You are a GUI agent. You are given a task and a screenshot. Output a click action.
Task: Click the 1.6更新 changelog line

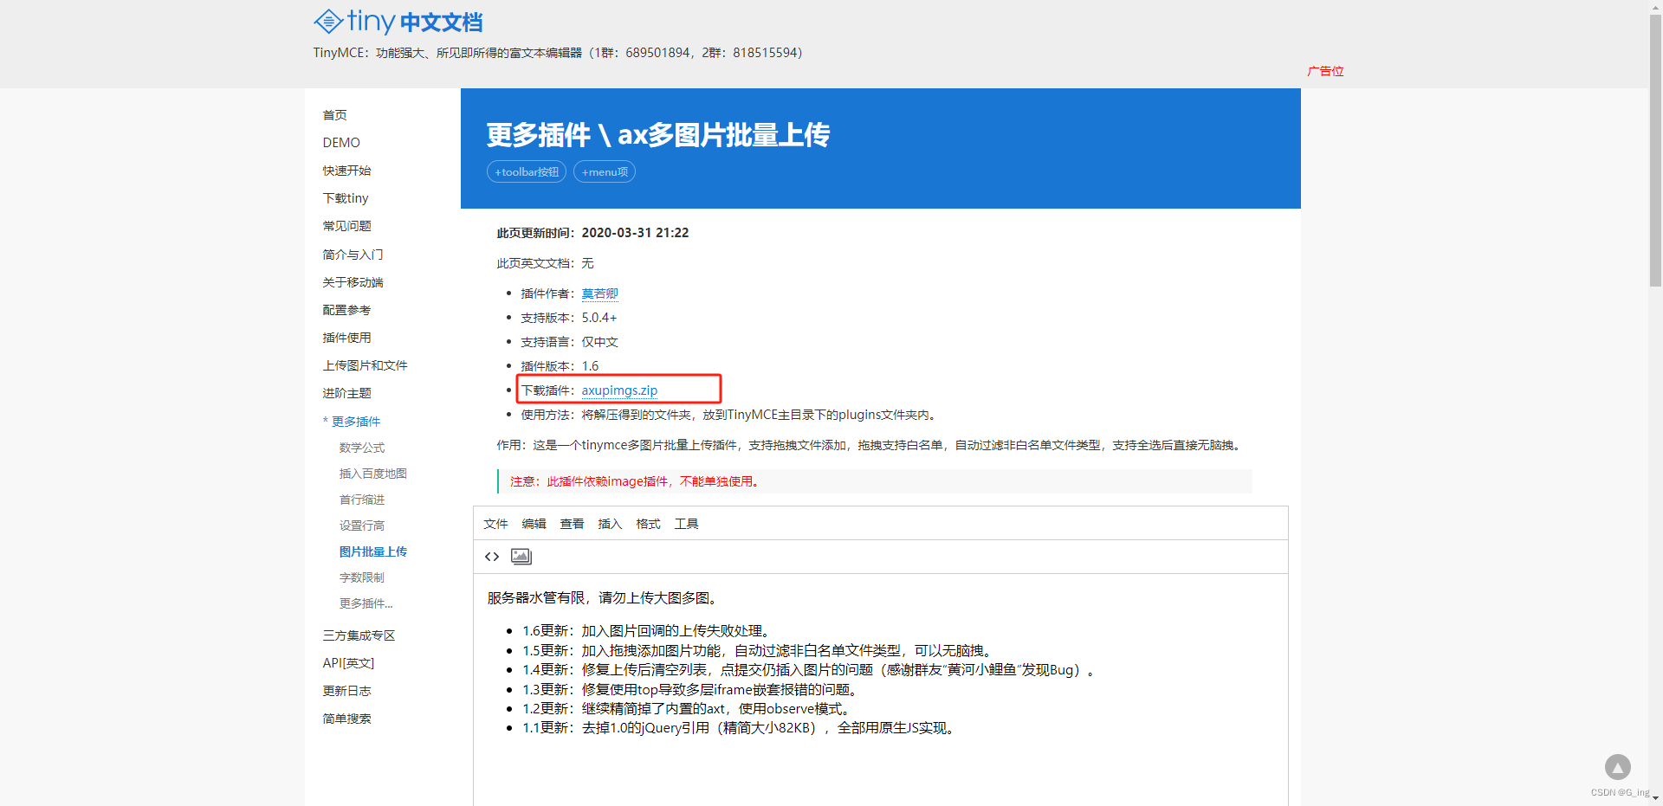(647, 631)
